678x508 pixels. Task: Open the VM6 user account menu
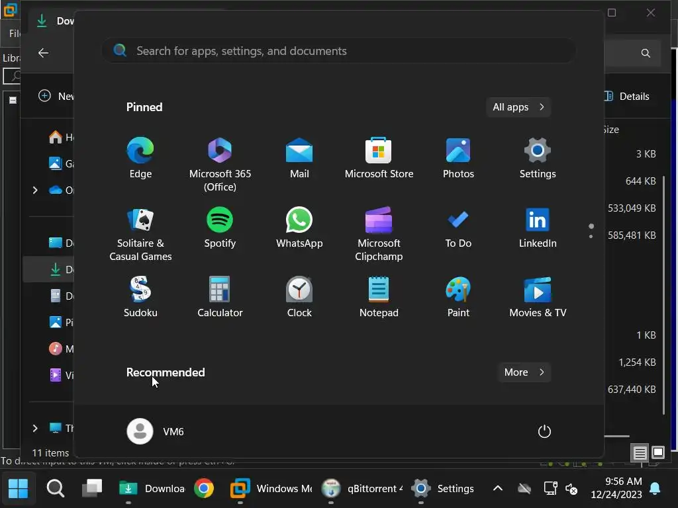click(x=156, y=431)
